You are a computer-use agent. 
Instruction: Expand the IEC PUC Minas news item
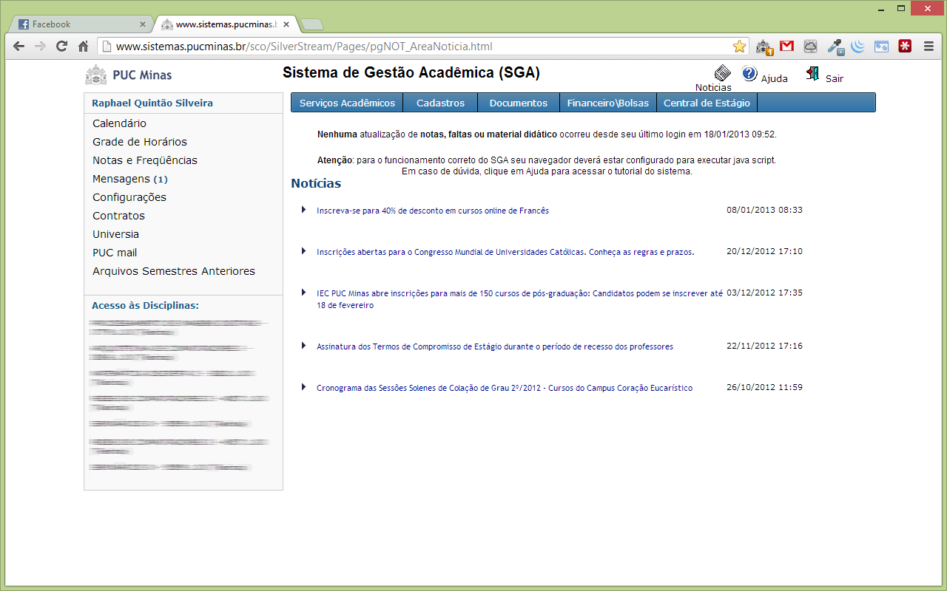[303, 293]
